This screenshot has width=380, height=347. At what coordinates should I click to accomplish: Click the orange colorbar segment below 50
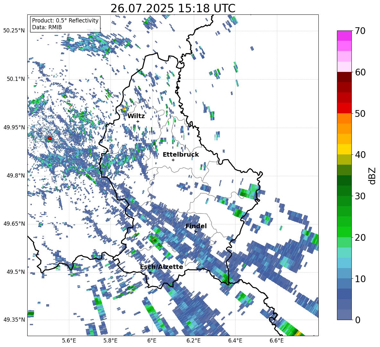coord(344,118)
